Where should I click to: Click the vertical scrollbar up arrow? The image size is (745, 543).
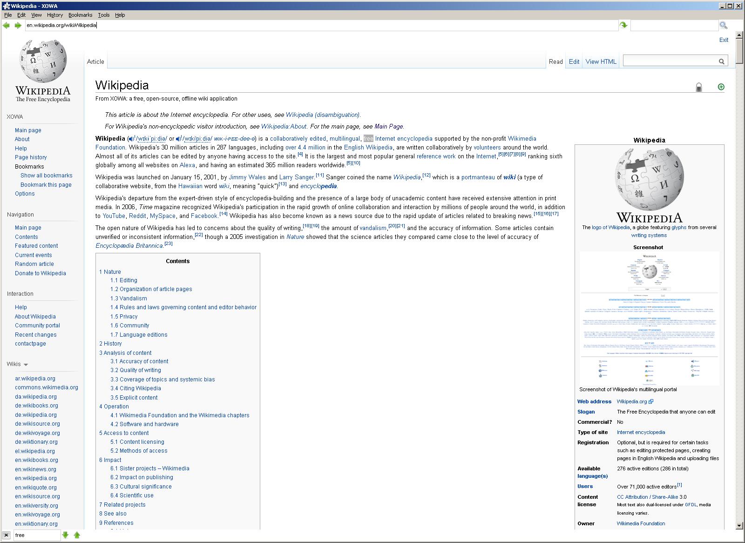pyautogui.click(x=739, y=35)
